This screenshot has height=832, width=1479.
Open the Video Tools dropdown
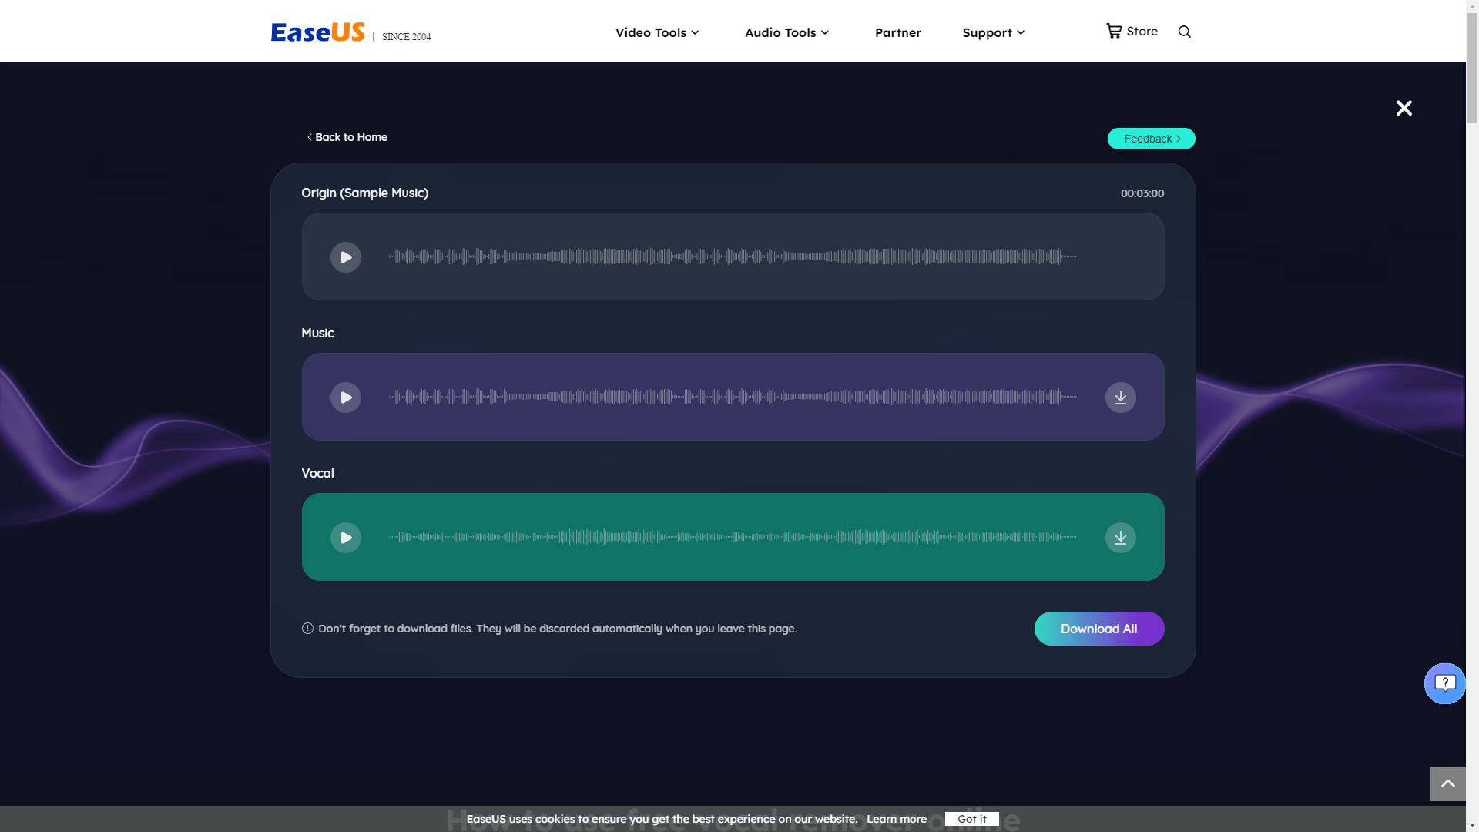pos(656,32)
